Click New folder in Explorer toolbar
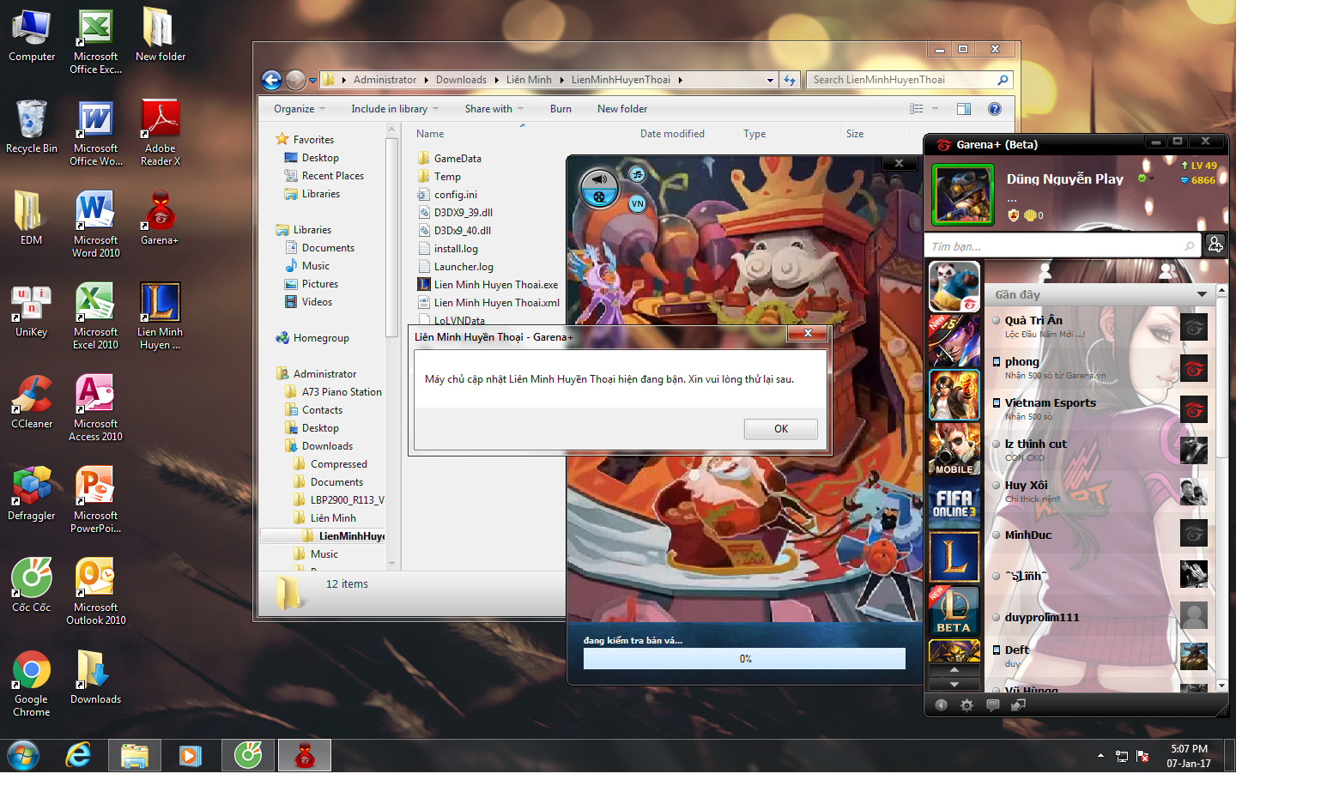The height and width of the screenshot is (798, 1339). [622, 109]
